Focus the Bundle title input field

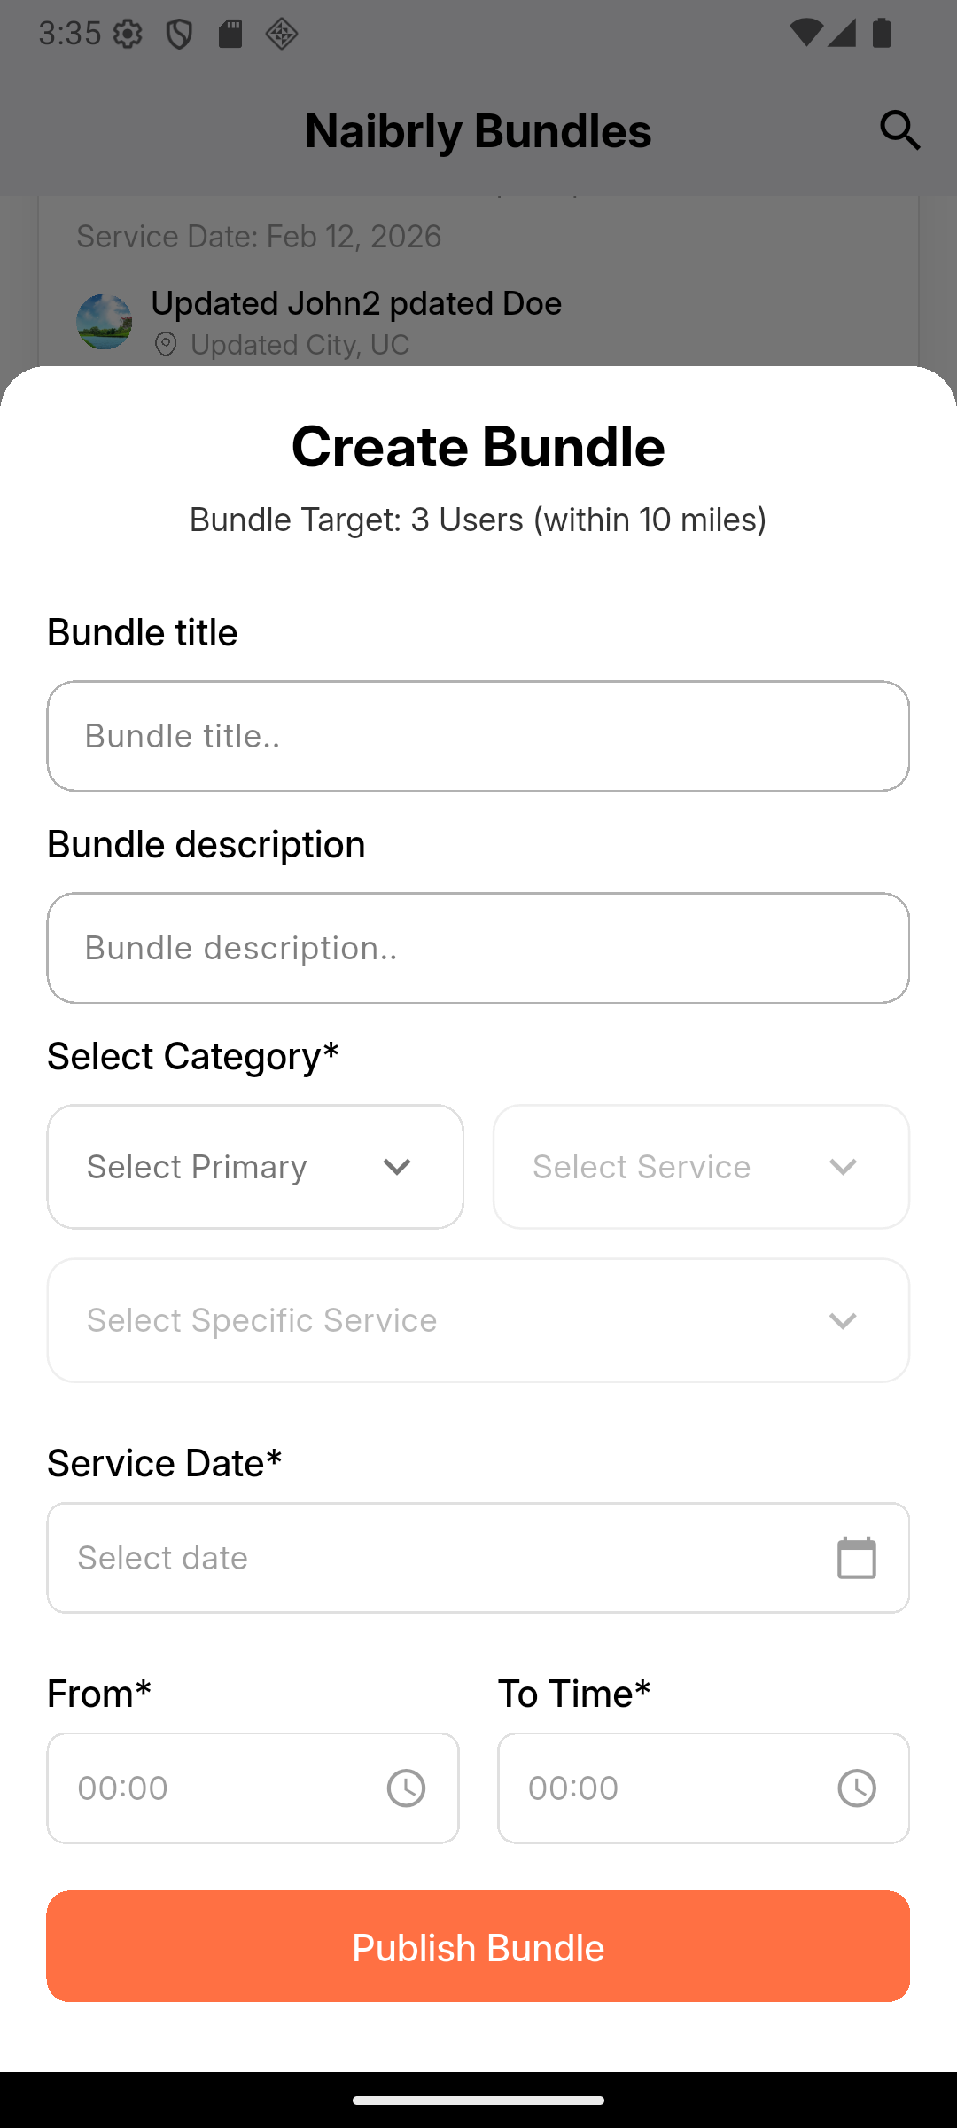click(x=478, y=736)
